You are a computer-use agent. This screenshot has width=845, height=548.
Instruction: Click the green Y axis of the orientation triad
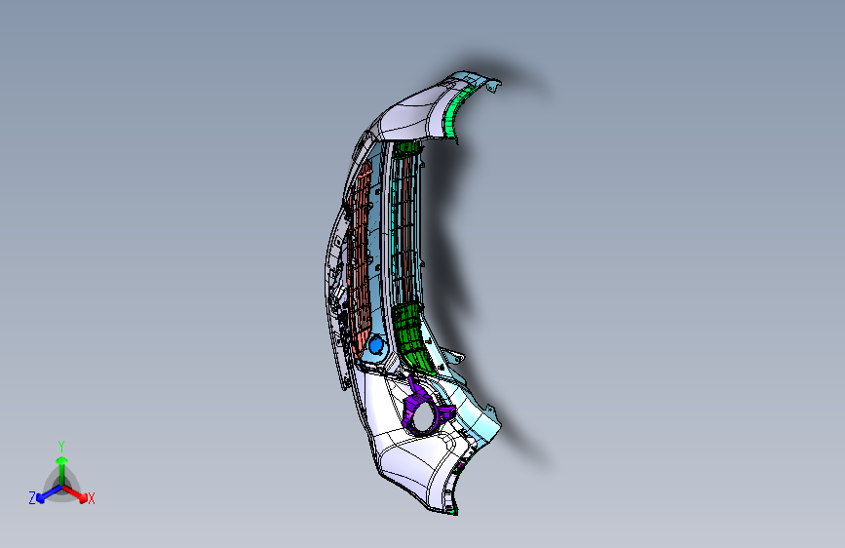point(62,472)
